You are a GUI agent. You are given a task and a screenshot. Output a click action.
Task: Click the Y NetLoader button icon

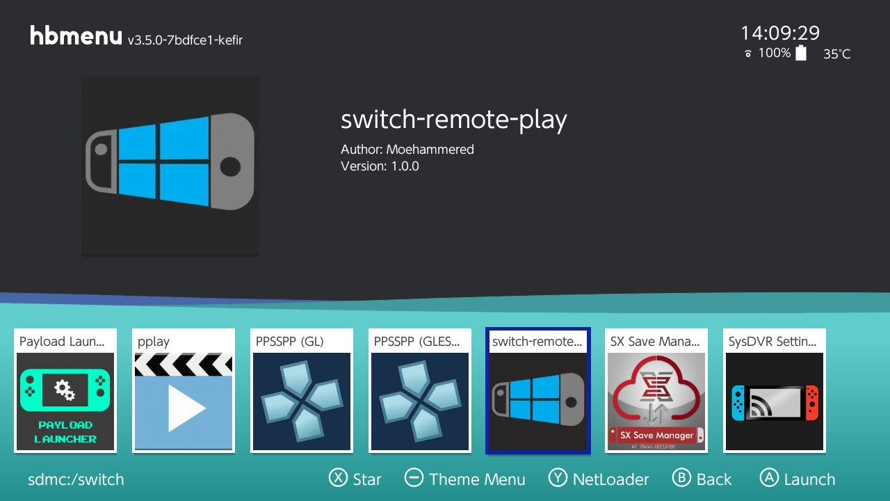[558, 477]
